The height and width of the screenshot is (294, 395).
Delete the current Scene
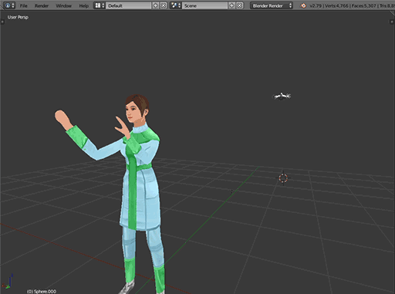(239, 5)
